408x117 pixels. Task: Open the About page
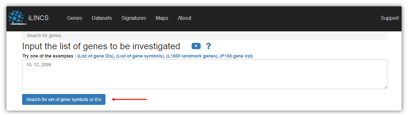pyautogui.click(x=185, y=18)
